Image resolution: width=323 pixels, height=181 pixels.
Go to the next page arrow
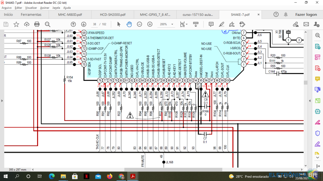[84, 24]
